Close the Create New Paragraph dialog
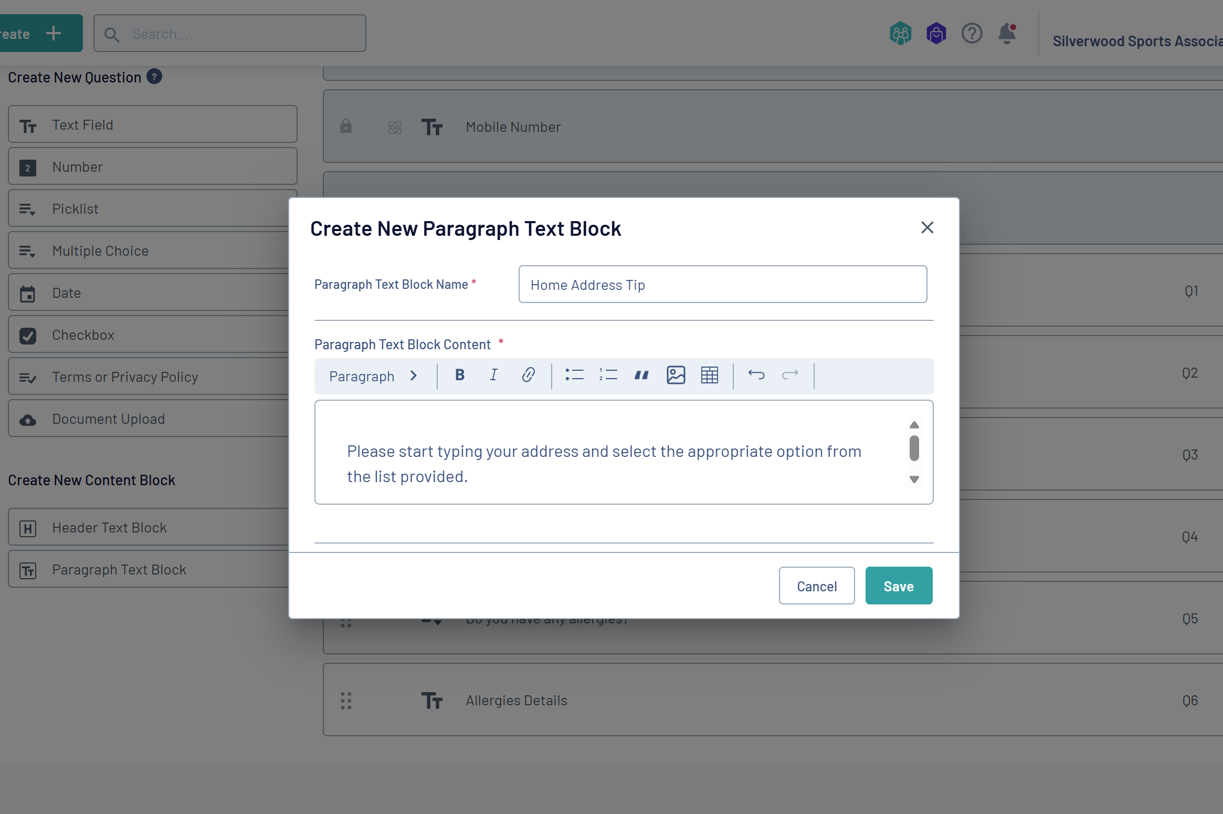Image resolution: width=1223 pixels, height=814 pixels. tap(927, 228)
